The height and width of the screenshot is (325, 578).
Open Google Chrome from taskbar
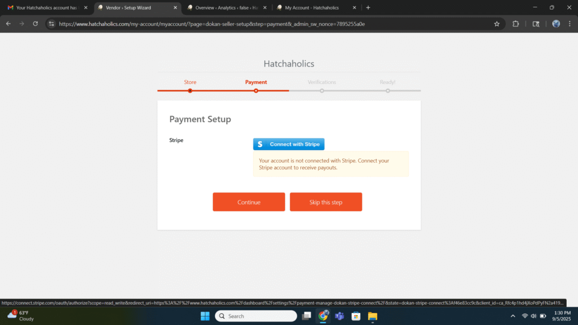323,316
